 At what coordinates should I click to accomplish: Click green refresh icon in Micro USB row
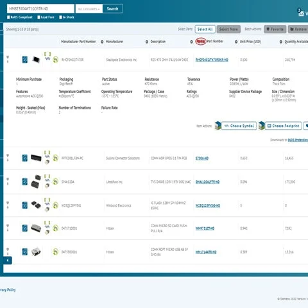click(x=56, y=252)
